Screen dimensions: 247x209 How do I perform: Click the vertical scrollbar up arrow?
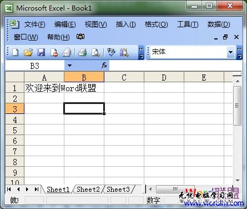238,81
